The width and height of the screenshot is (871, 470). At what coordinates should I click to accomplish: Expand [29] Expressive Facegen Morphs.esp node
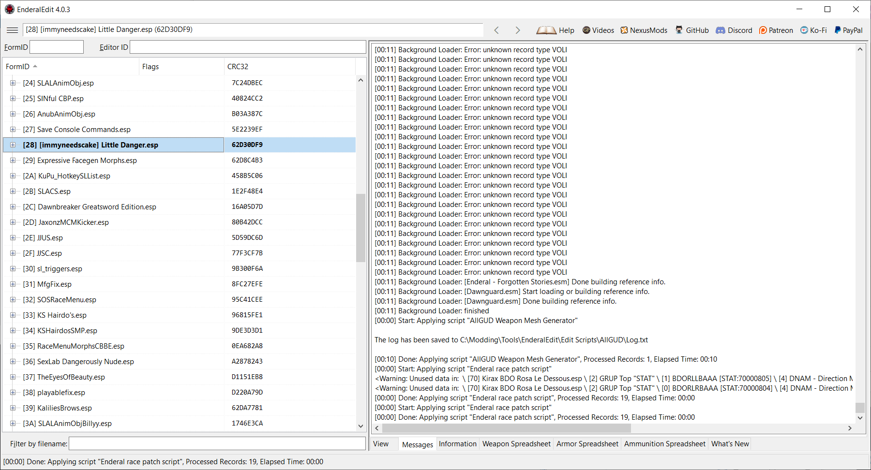(13, 160)
